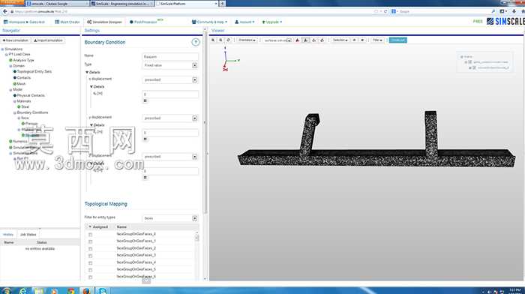Viewport: 525px width, 294px height.
Task: Click the fourth triangle pick-mode icon
Action: pos(322,40)
